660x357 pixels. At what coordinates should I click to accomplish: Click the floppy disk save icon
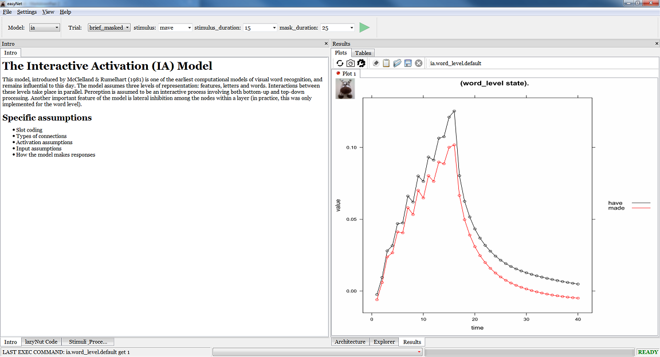click(x=408, y=63)
